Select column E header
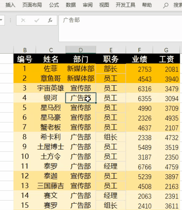 pos(111,50)
